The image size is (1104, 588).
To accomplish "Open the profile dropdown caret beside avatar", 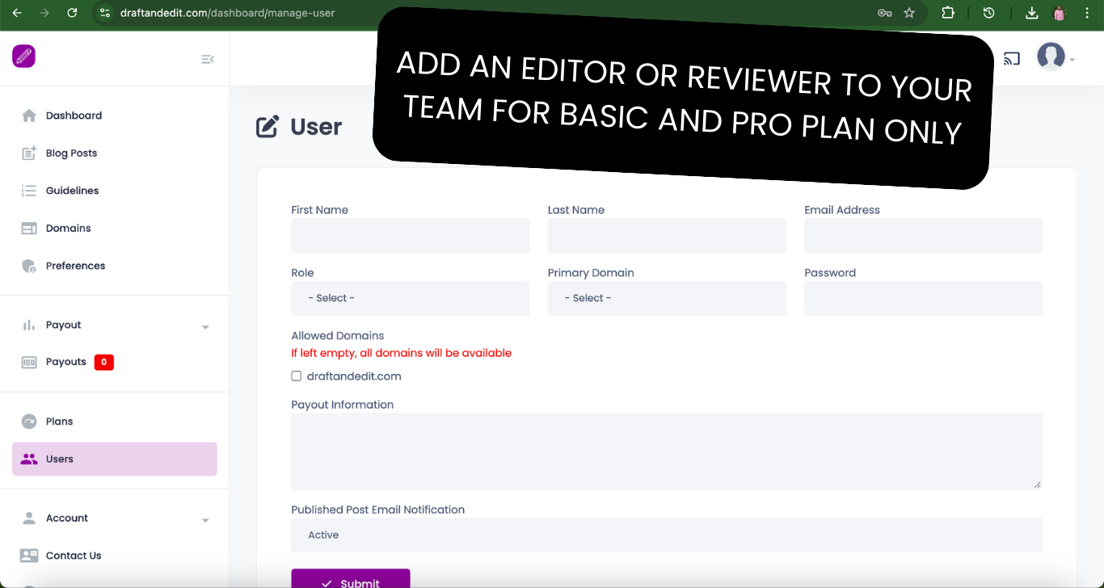I will click(1072, 60).
